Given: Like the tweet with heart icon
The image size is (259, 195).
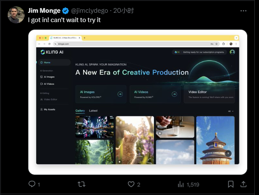Looking at the screenshot, I should click(131, 184).
